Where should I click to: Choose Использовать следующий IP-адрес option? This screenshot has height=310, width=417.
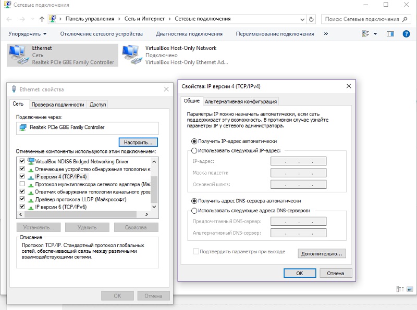click(194, 151)
